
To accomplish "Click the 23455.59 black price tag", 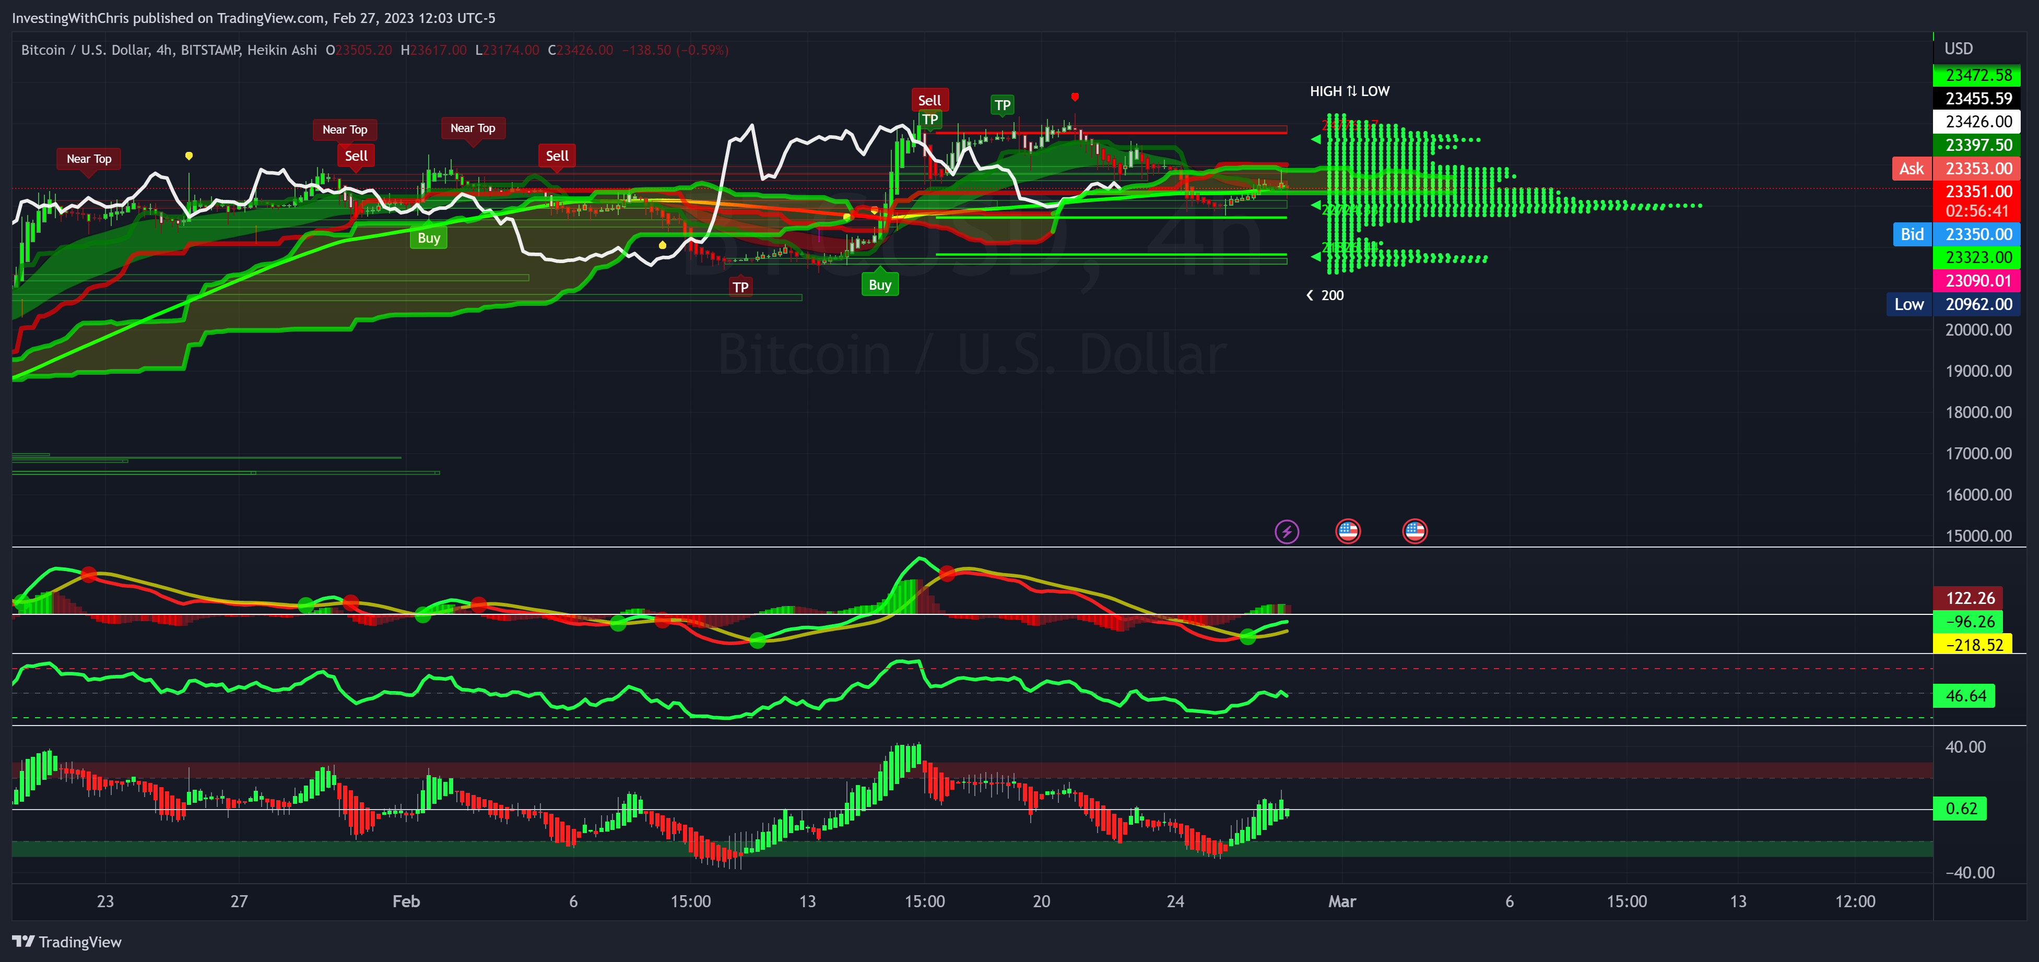I will [1977, 99].
